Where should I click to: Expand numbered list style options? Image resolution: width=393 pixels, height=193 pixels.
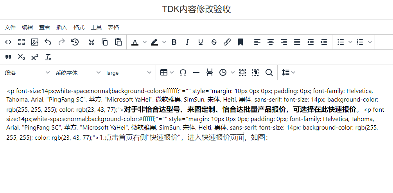tap(370, 42)
